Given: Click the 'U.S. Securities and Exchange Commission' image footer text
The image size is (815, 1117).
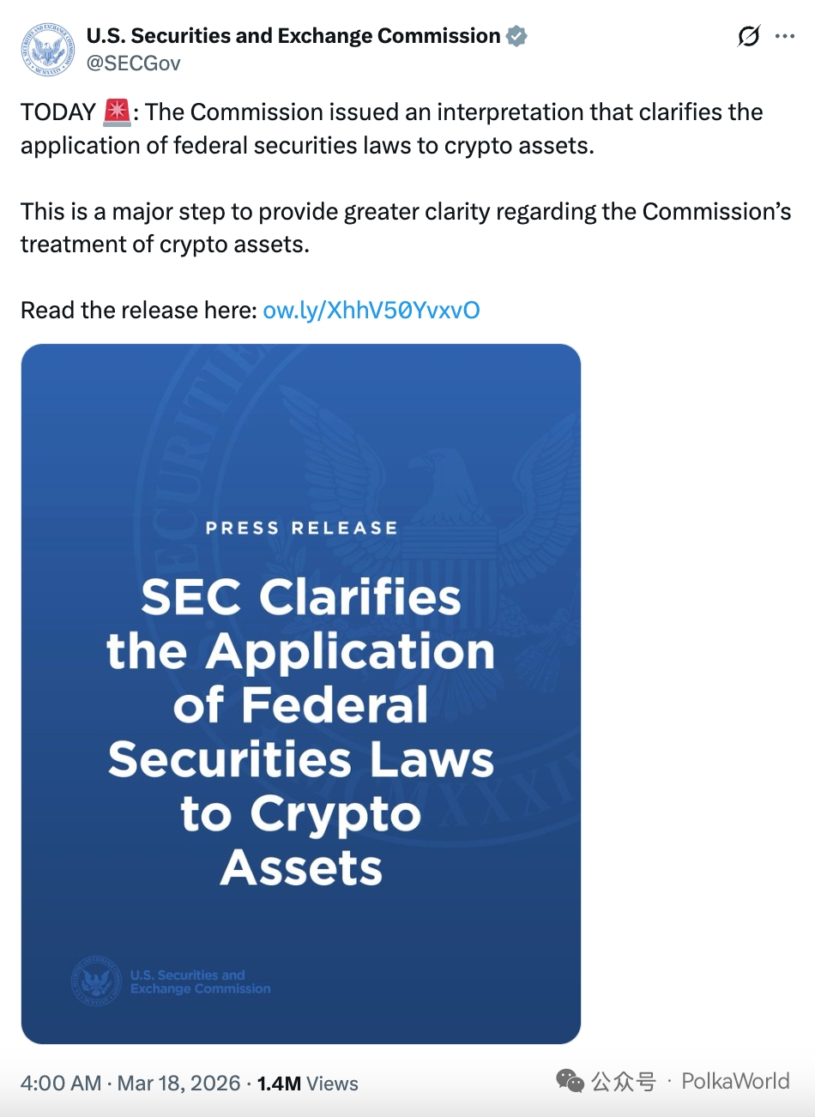Looking at the screenshot, I should pyautogui.click(x=200, y=981).
